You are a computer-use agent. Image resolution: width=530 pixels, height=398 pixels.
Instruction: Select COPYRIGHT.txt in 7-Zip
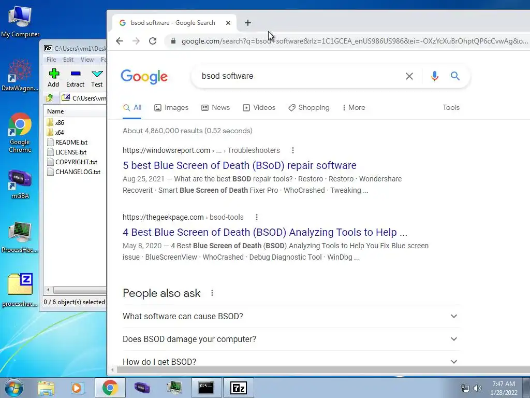point(76,162)
